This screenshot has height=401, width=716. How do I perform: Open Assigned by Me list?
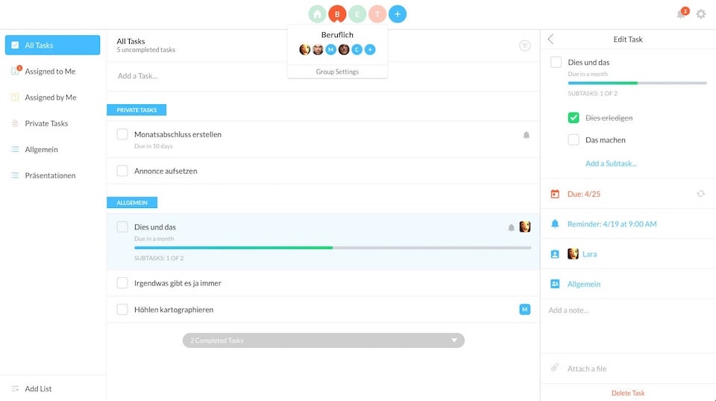coord(52,97)
